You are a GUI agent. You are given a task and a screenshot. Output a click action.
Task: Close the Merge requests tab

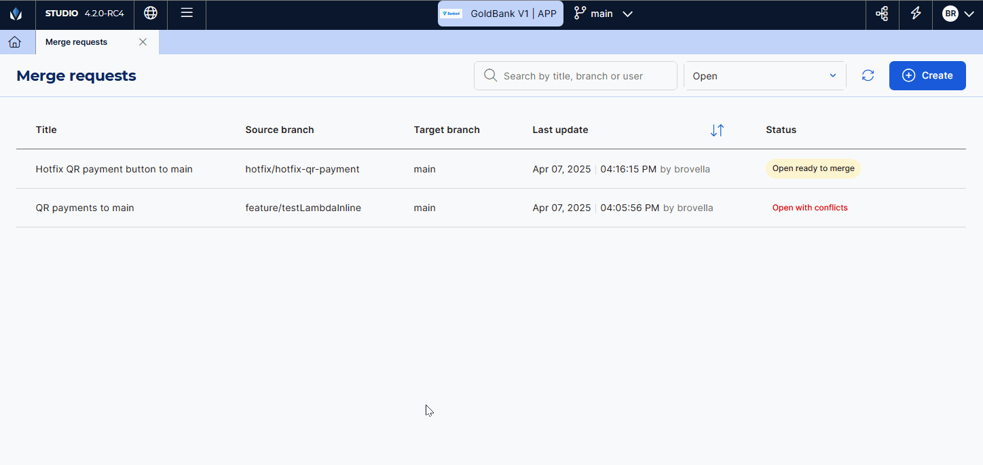coord(143,42)
